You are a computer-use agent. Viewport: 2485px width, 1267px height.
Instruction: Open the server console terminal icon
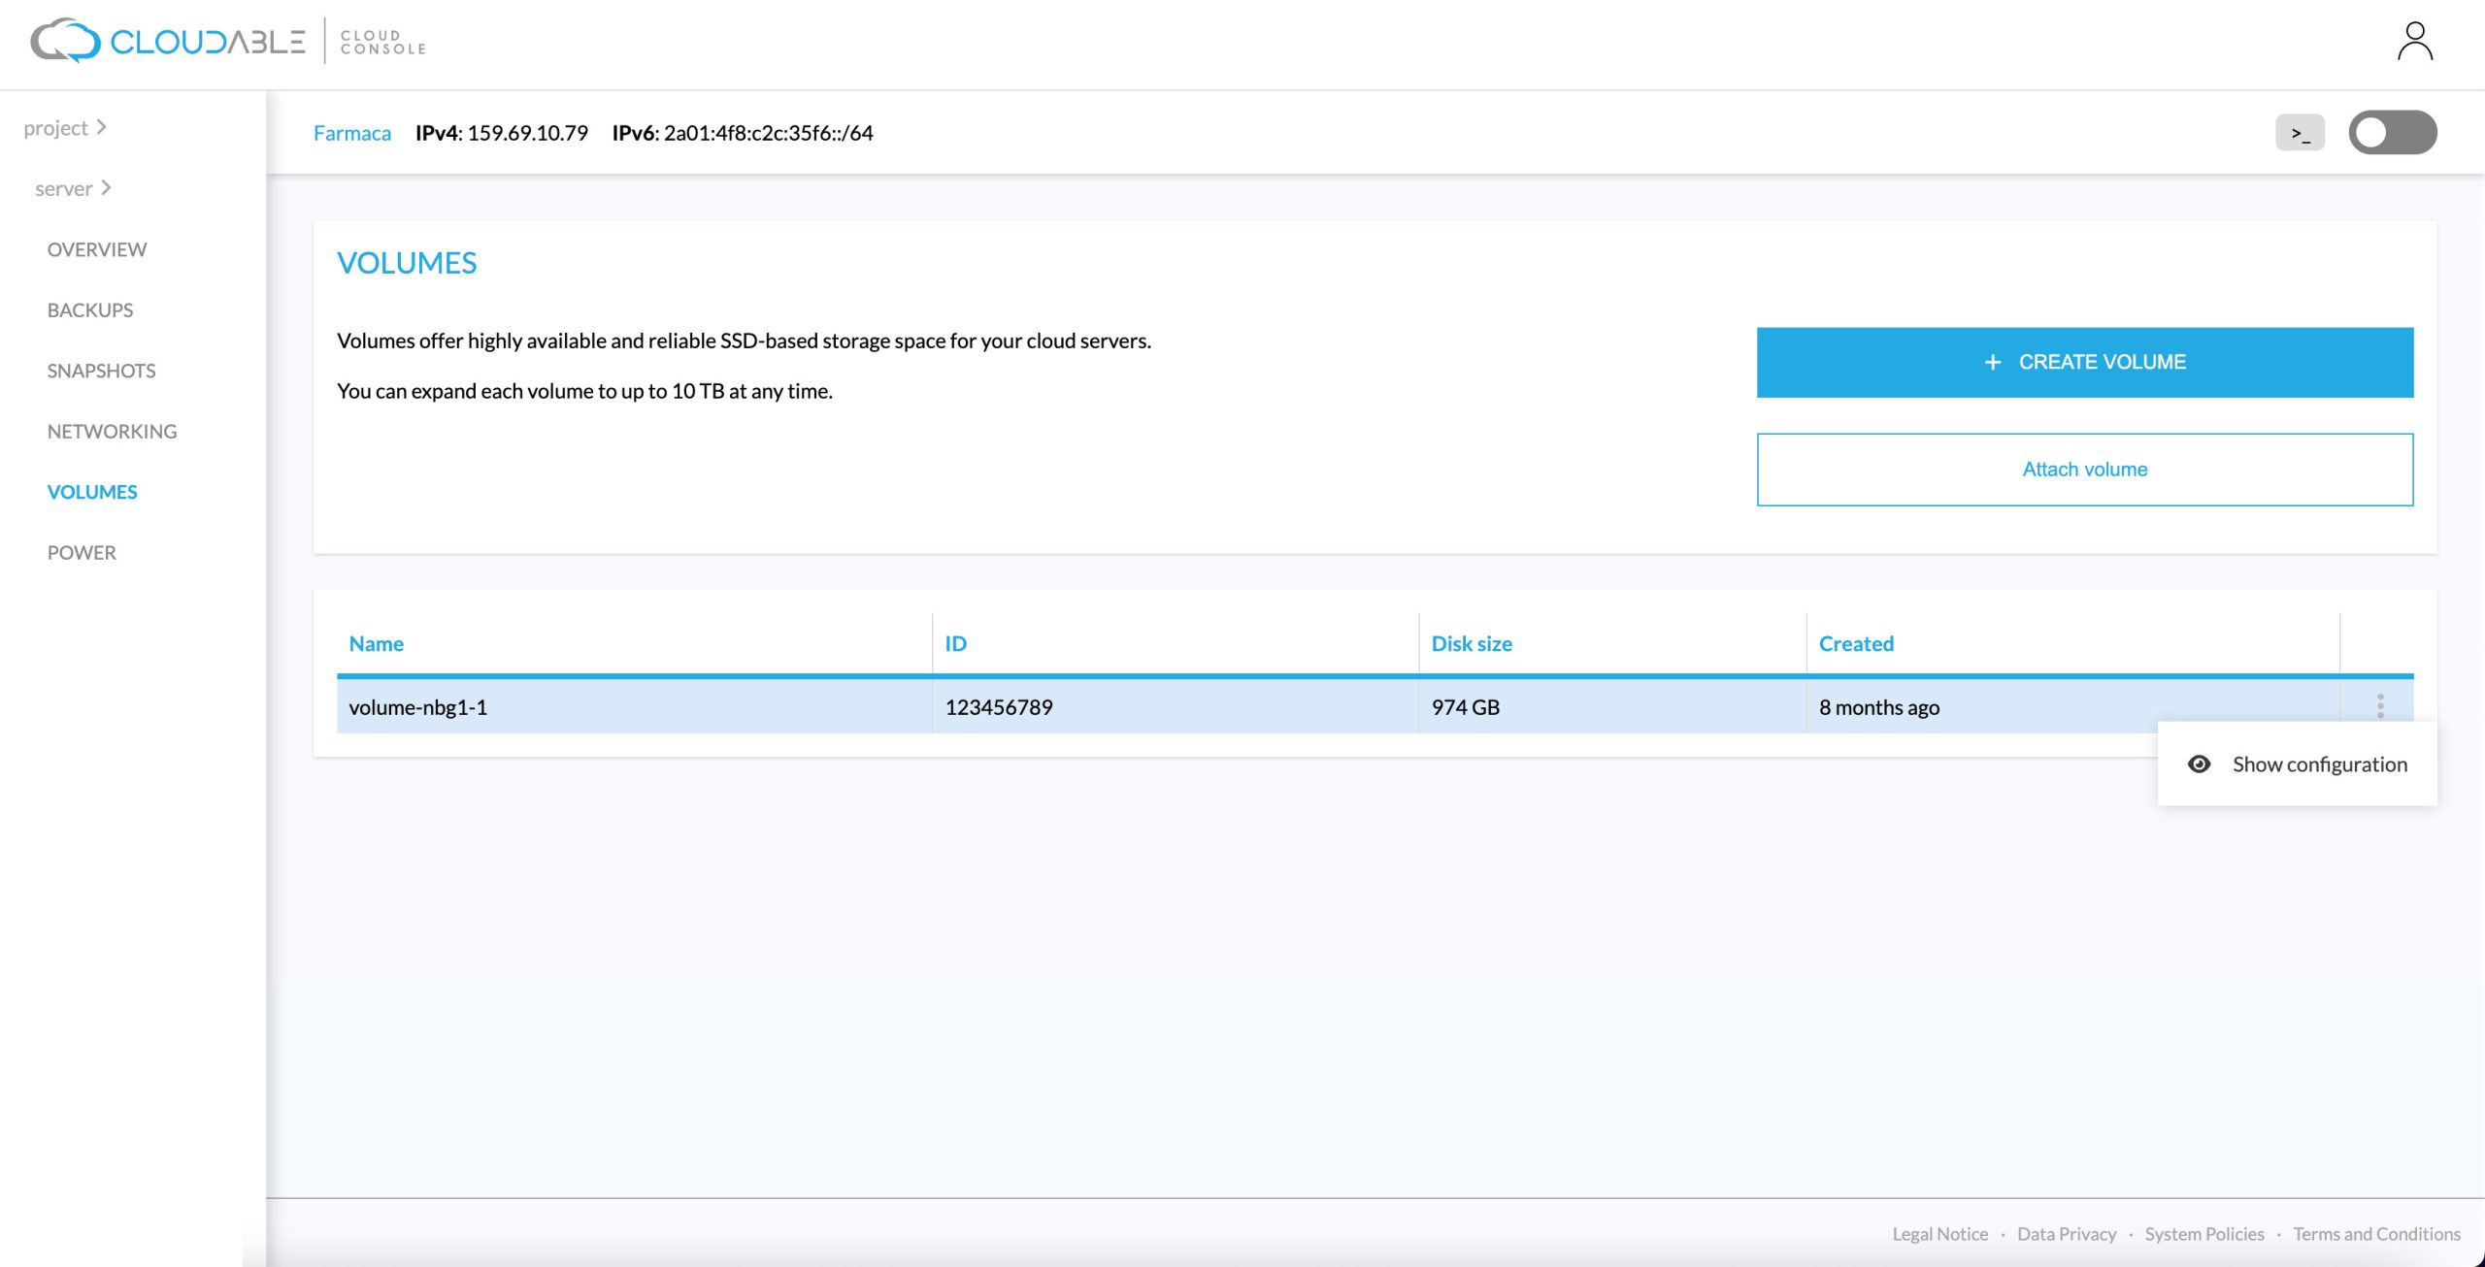coord(2300,133)
